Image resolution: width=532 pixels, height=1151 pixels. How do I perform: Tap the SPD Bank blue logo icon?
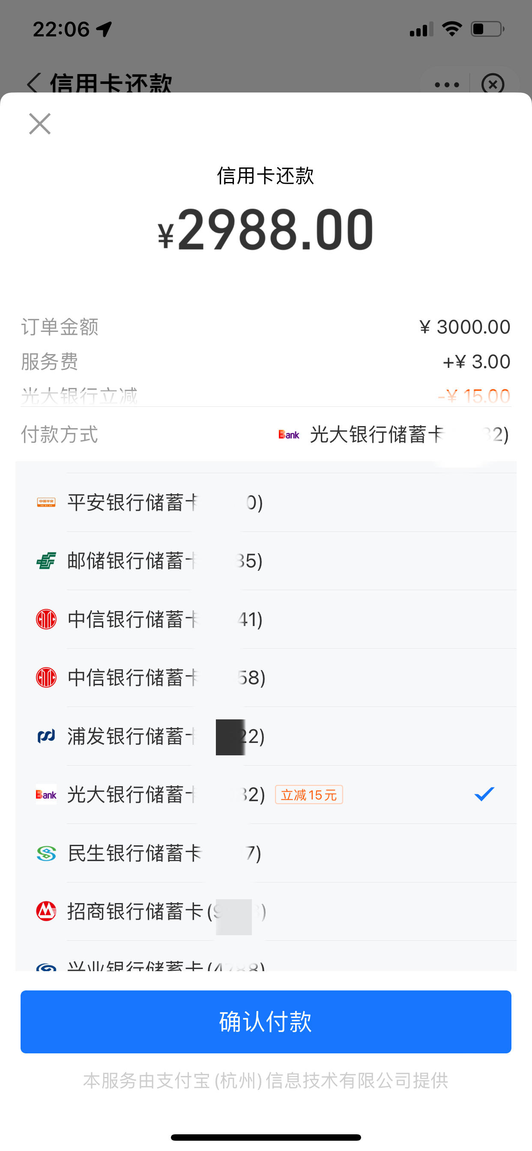(x=46, y=736)
